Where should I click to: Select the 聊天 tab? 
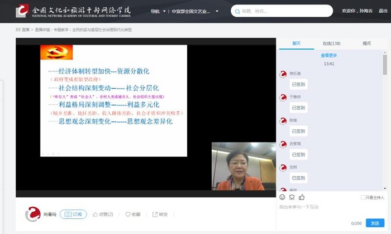click(x=296, y=43)
